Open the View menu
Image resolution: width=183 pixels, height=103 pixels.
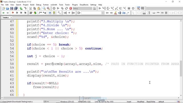[12, 5]
